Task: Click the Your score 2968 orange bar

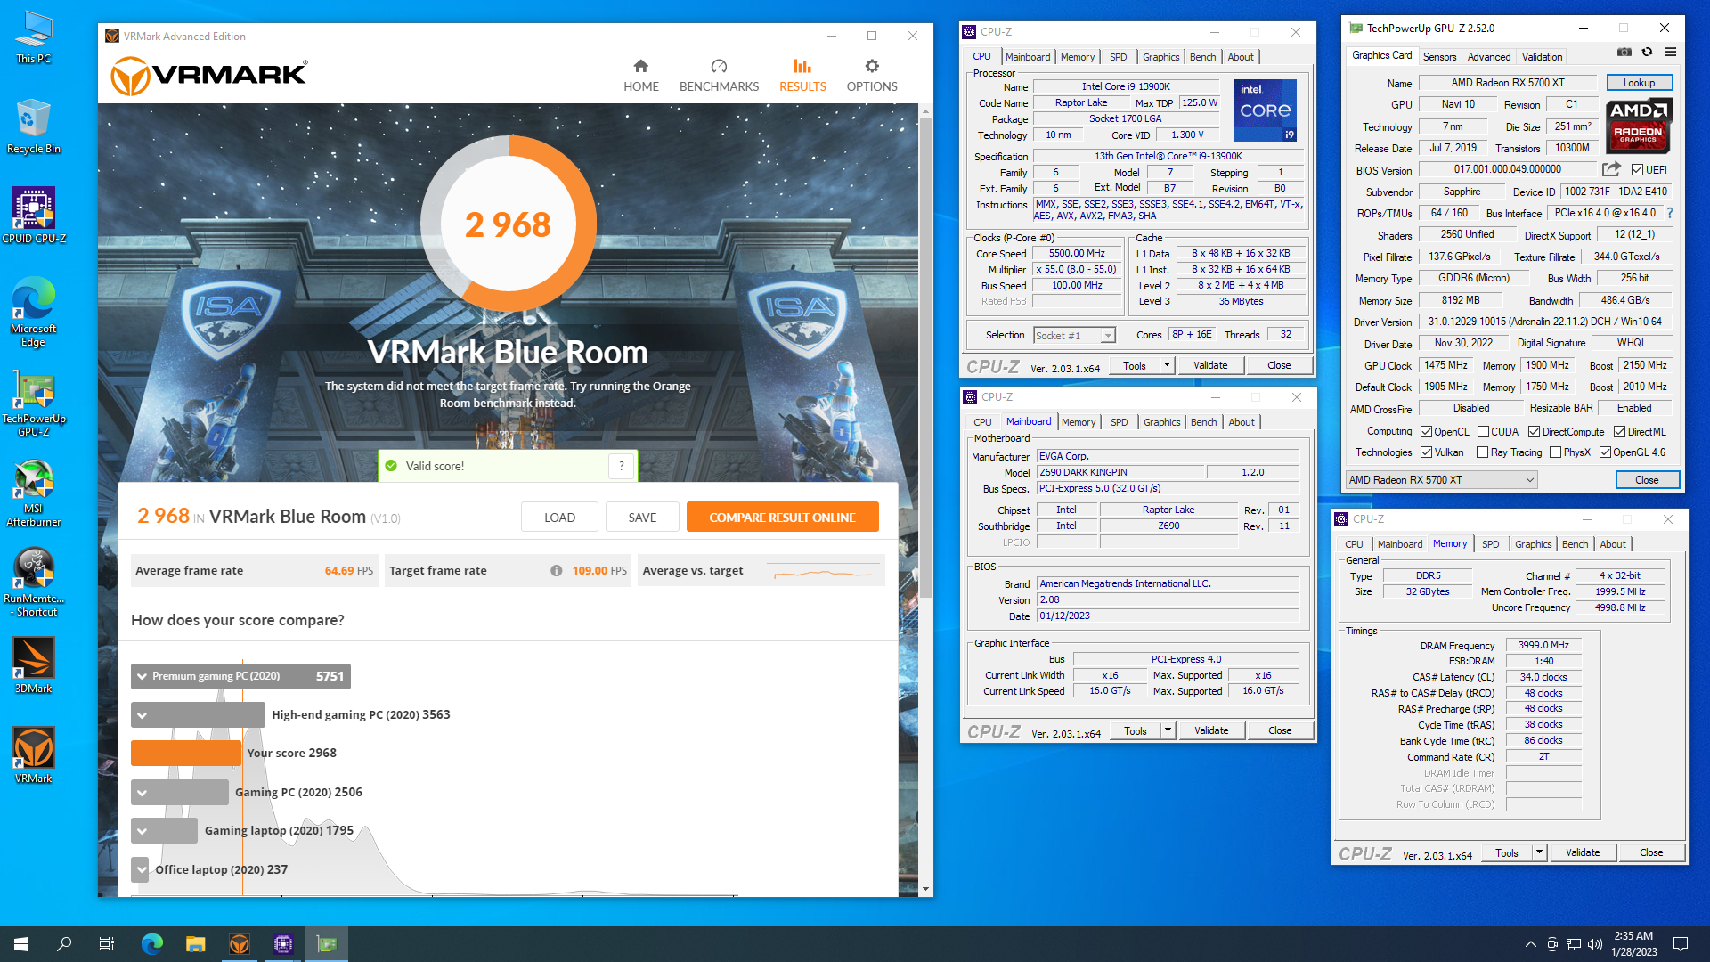Action: (x=186, y=754)
